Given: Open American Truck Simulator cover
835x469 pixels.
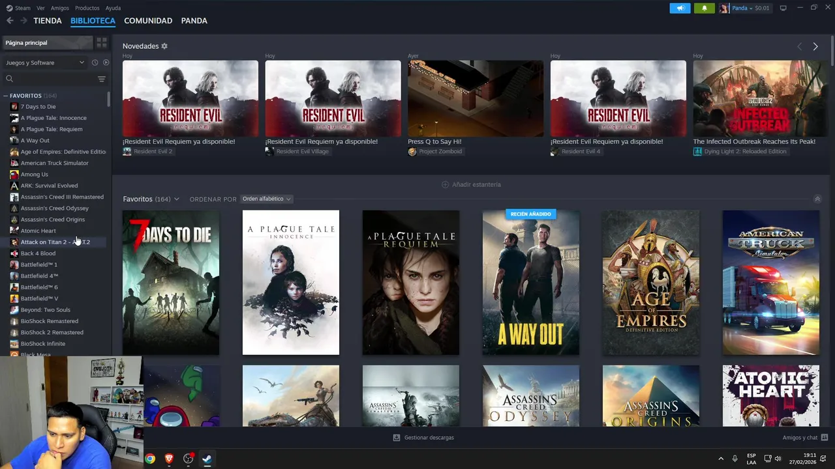Looking at the screenshot, I should [771, 283].
